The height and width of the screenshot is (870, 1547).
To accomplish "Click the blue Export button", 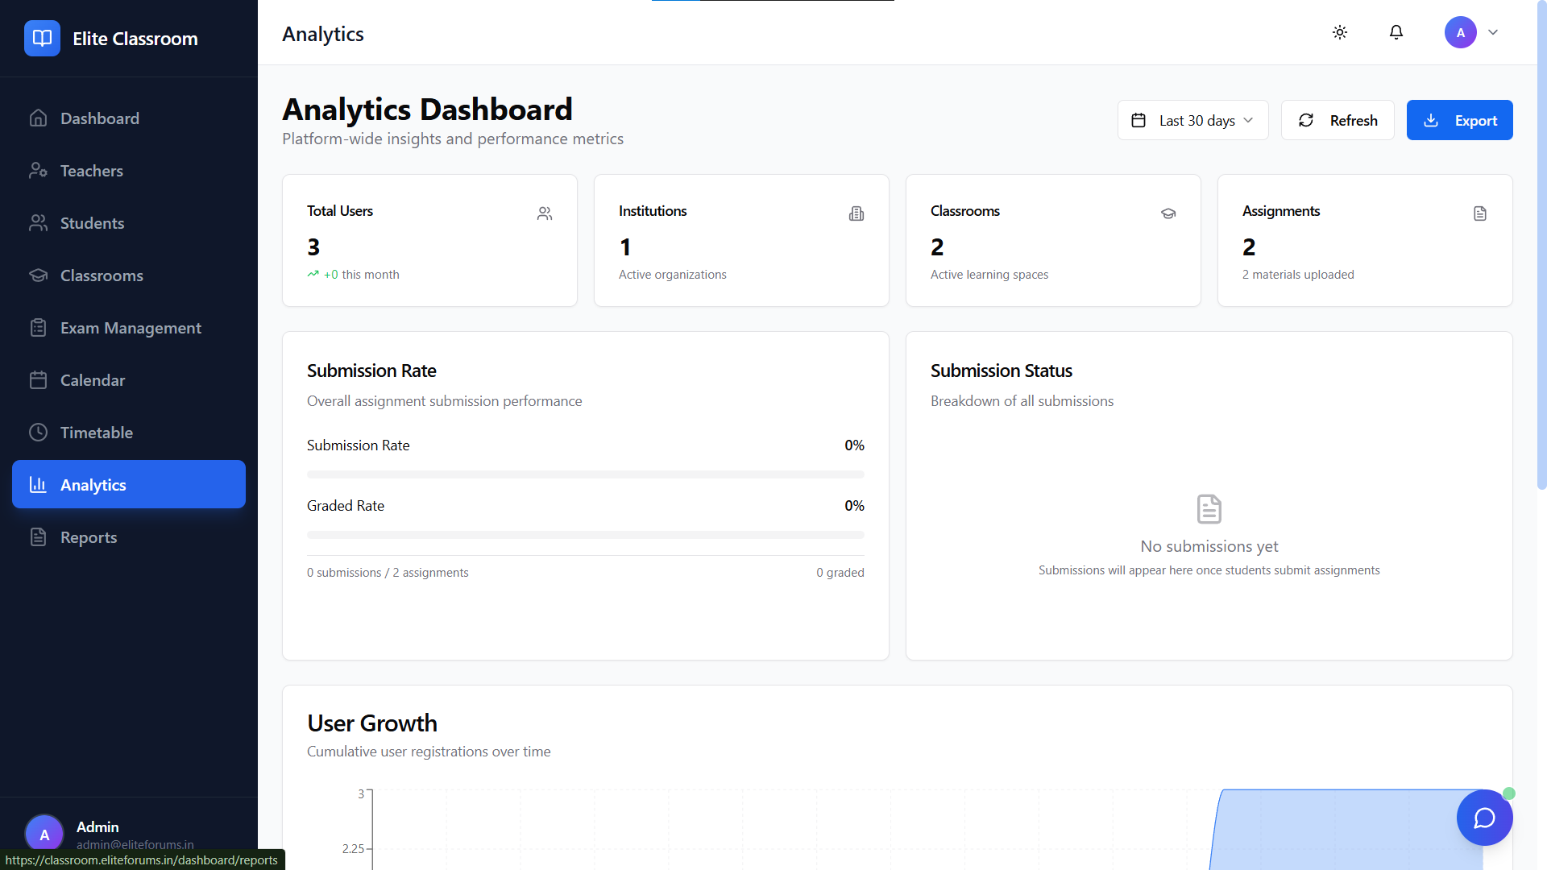I will [1459, 120].
